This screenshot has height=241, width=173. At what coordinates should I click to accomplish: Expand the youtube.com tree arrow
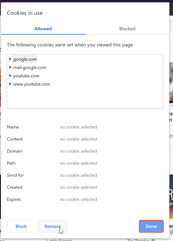point(10,76)
